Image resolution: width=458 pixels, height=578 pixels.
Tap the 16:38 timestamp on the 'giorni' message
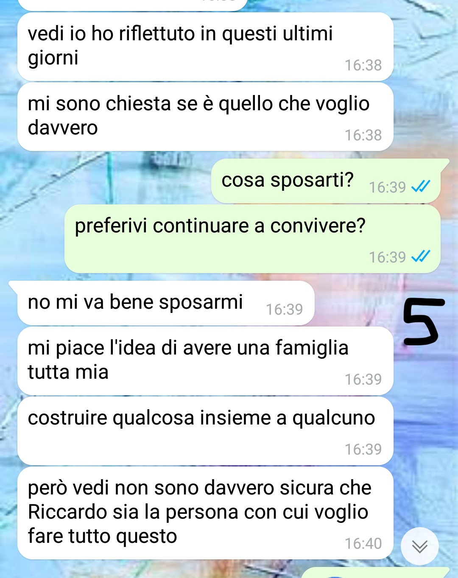[363, 65]
